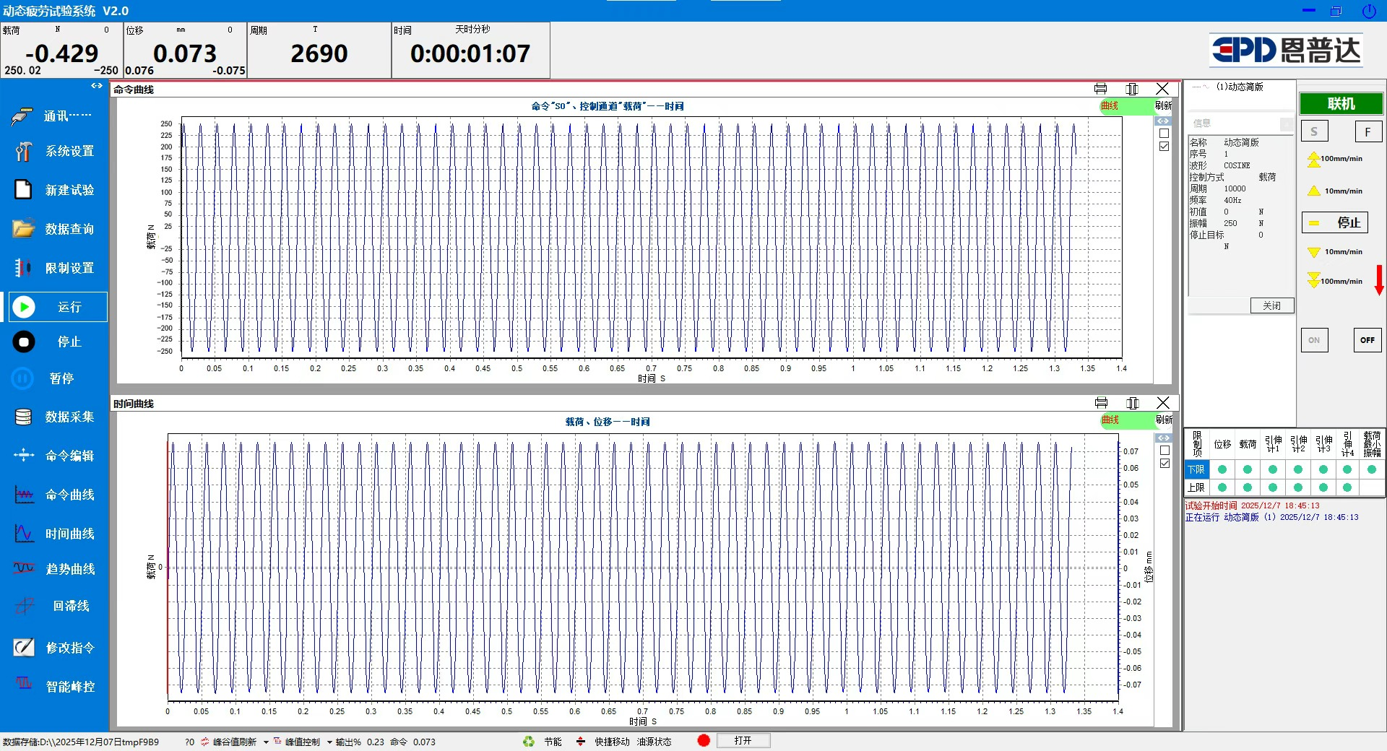The image size is (1387, 751).
Task: Tick the unchecked box beside 命令曲线 chart
Action: click(x=1164, y=134)
